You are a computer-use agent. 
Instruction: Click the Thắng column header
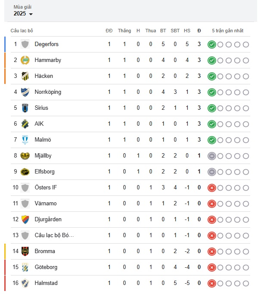click(x=124, y=31)
